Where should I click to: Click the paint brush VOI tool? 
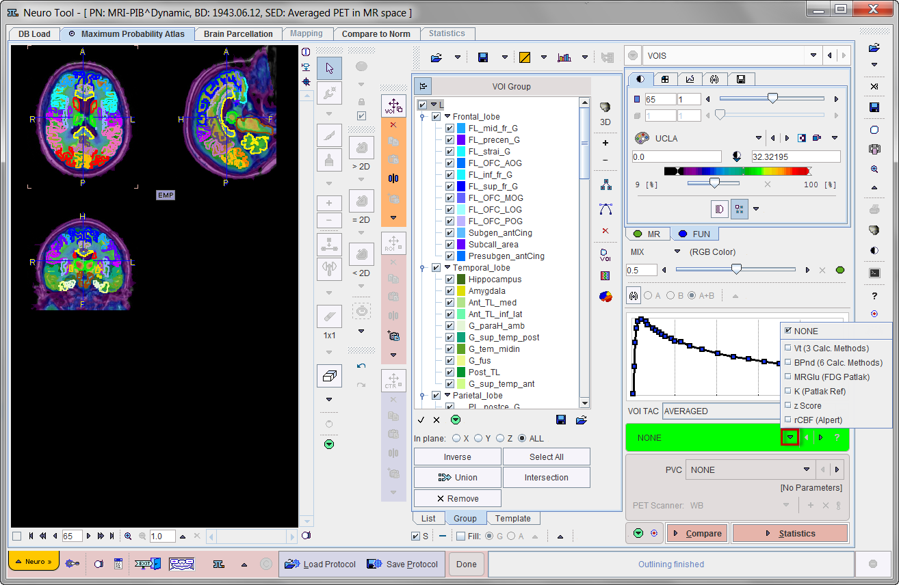(x=330, y=160)
